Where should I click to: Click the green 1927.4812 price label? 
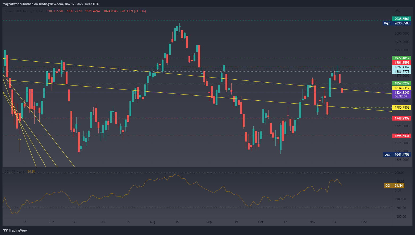click(401, 58)
